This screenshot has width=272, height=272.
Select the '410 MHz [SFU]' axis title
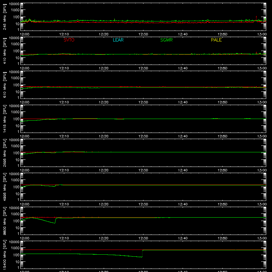5,51
